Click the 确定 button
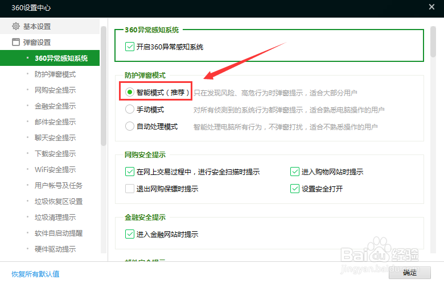The height and width of the screenshot is (284, 444). click(410, 273)
